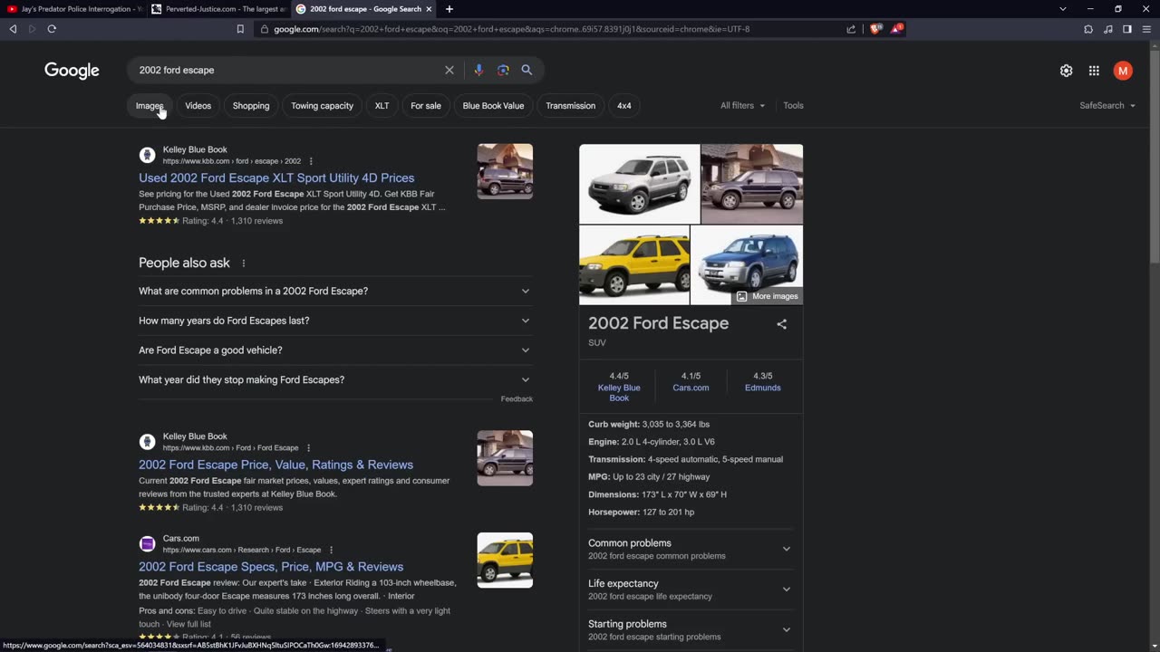The height and width of the screenshot is (652, 1160).
Task: Open Google quick settings gear
Action: 1066,71
